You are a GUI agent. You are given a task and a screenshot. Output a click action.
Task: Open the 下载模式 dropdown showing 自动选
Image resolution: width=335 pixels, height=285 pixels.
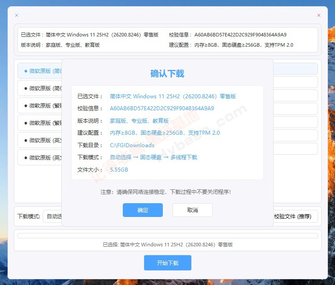click(x=52, y=217)
